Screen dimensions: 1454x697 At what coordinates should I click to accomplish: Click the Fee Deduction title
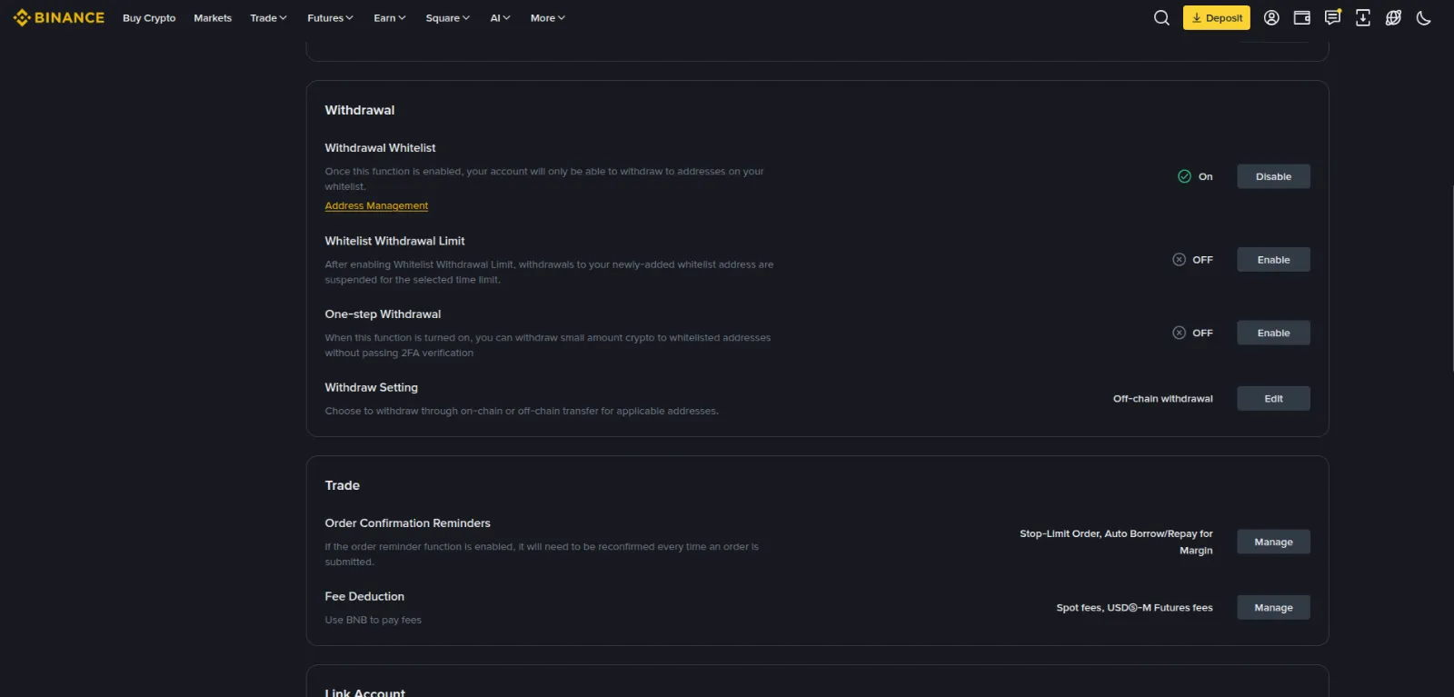[x=364, y=596]
